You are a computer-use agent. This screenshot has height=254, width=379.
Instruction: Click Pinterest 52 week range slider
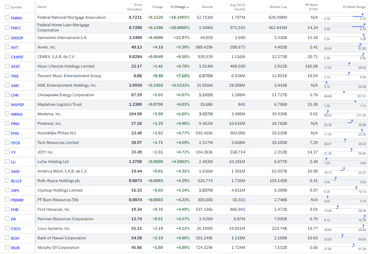pos(345,123)
